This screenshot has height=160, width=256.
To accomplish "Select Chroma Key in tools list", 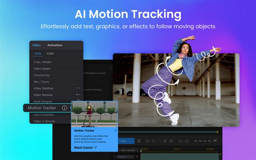I will tap(41, 75).
